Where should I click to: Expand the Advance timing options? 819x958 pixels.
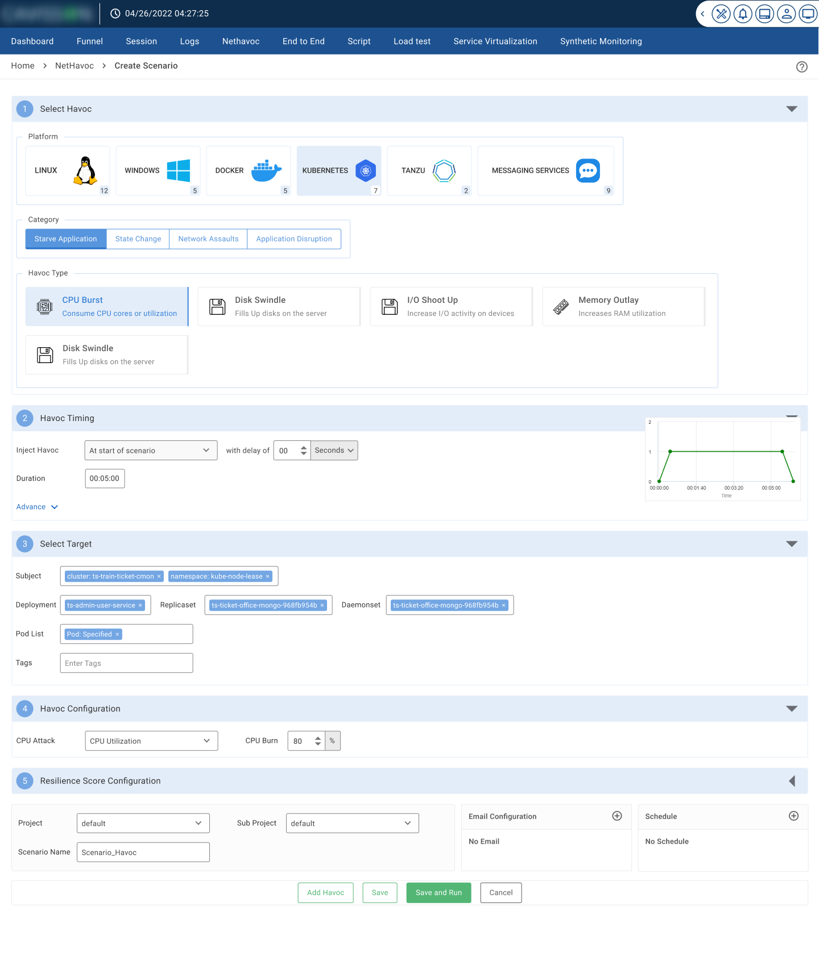37,507
